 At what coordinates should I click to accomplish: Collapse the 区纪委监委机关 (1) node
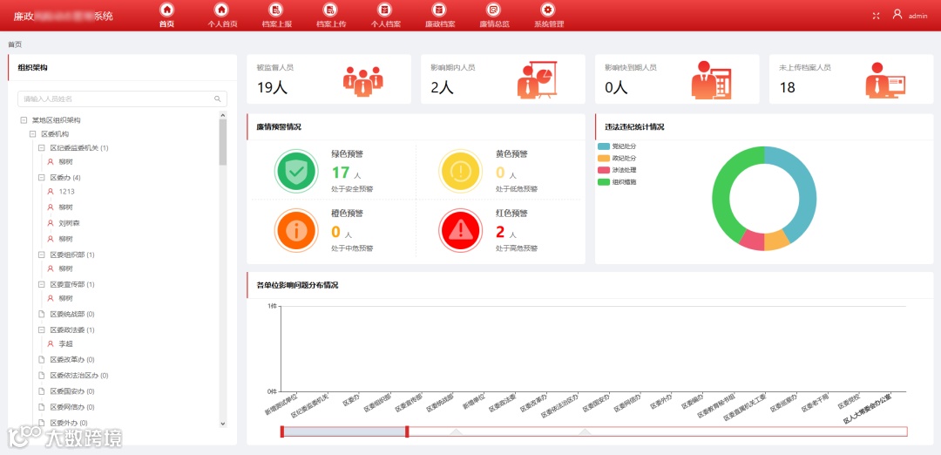coord(42,147)
